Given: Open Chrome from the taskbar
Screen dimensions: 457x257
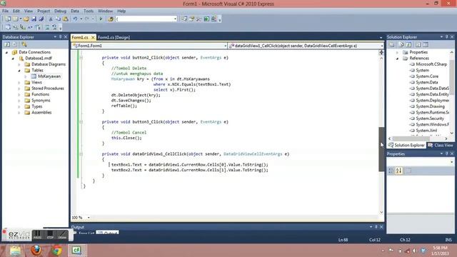Looking at the screenshot, I should coord(57,251).
